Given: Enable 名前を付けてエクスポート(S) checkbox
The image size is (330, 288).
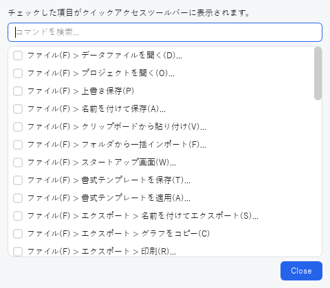Looking at the screenshot, I should coord(18,216).
